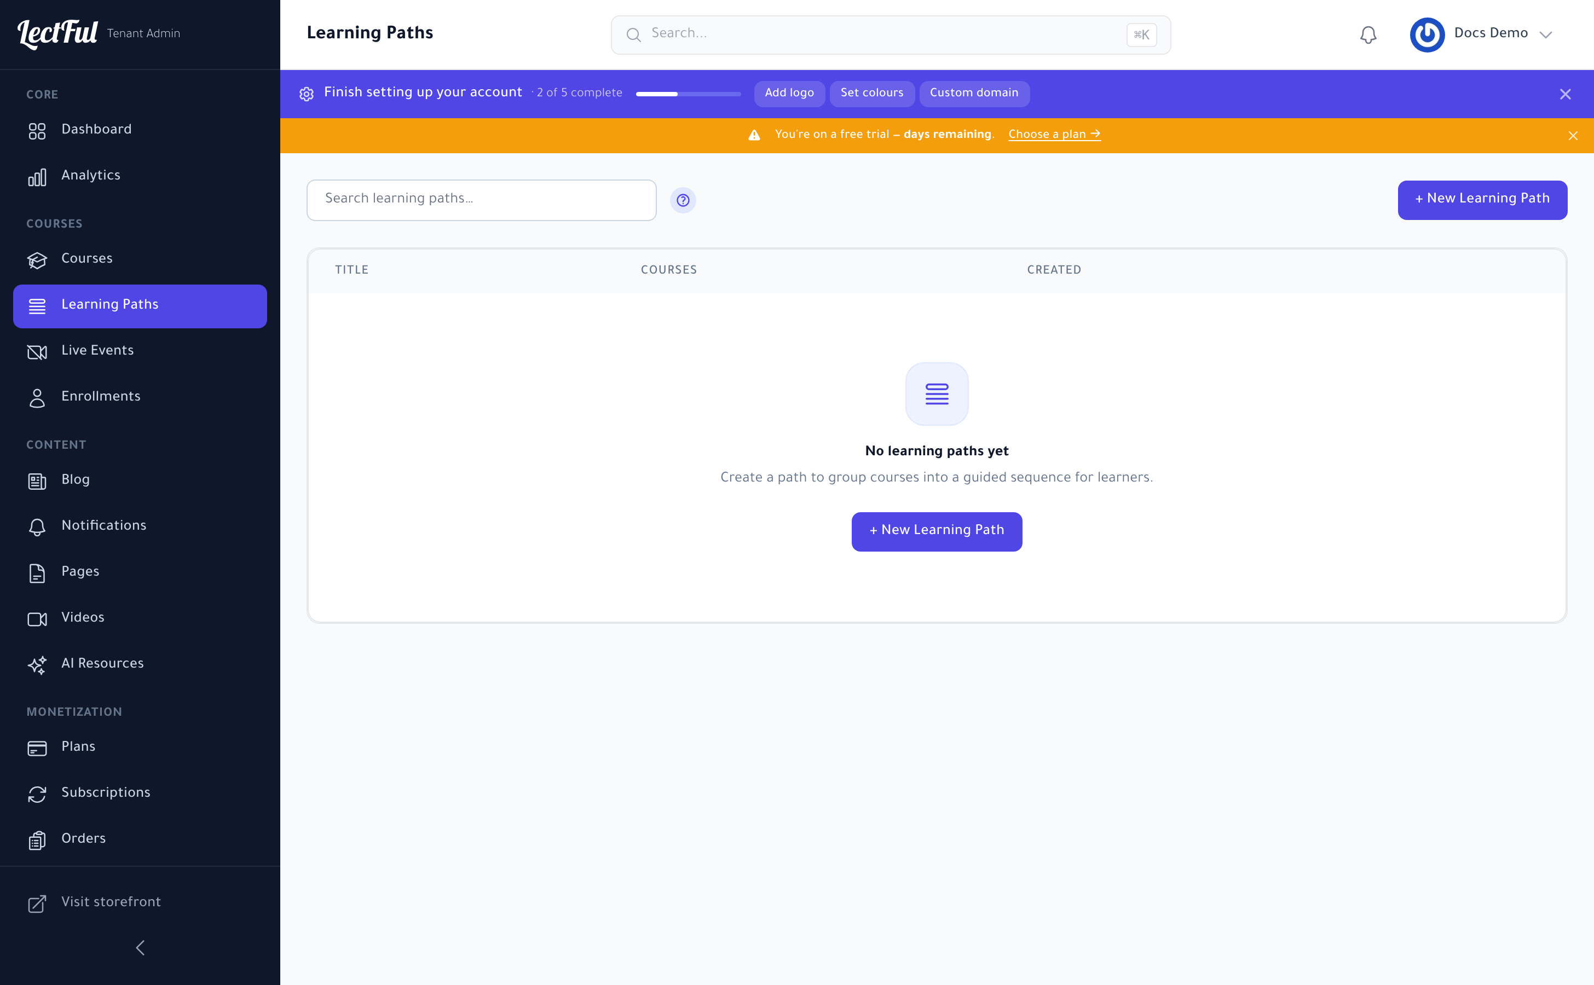Click the help question mark icon
Image resolution: width=1594 pixels, height=985 pixels.
pyautogui.click(x=683, y=200)
